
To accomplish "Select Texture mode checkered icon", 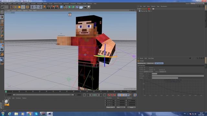I will pyautogui.click(x=2, y=21).
